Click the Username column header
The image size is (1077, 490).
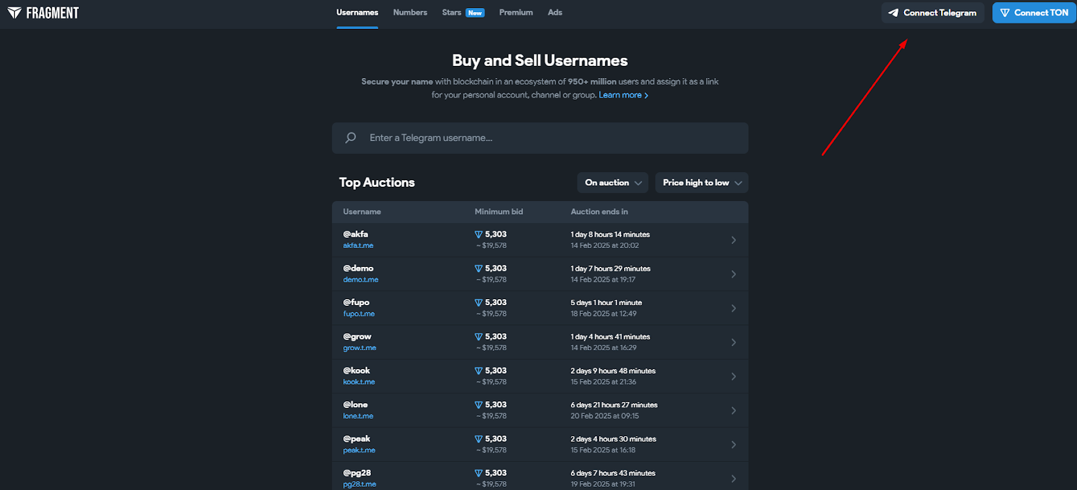pyautogui.click(x=362, y=212)
